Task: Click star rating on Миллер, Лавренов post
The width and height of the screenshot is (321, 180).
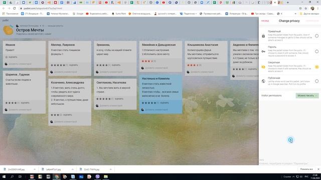Action: pyautogui.click(x=58, y=65)
